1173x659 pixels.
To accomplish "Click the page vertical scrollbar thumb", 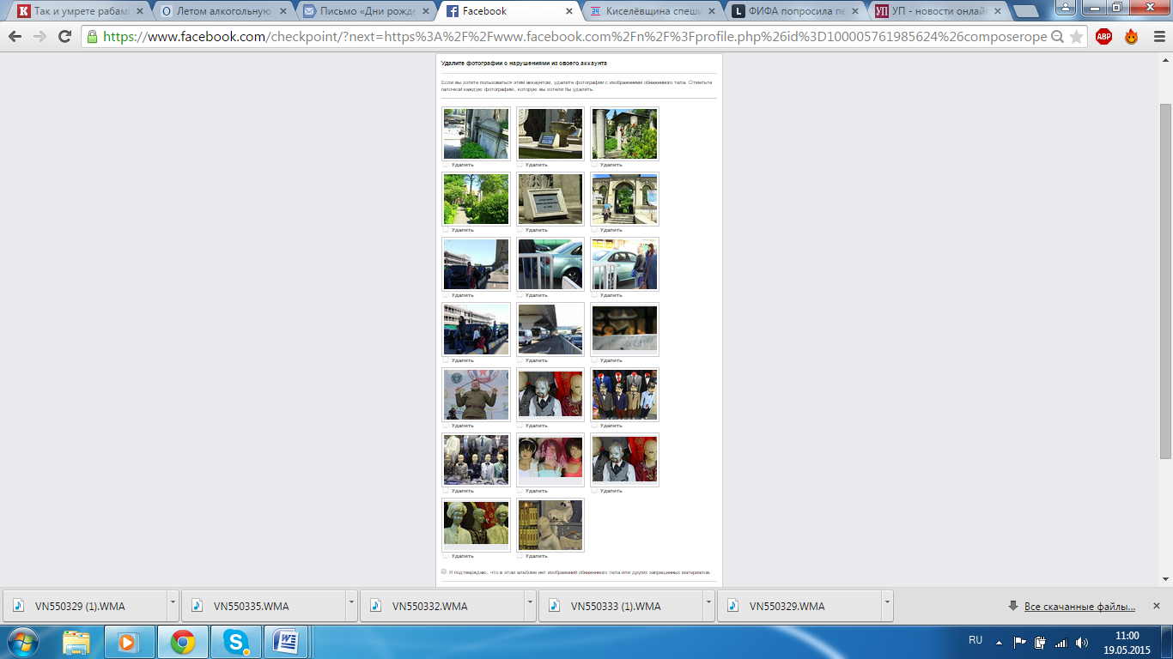I will [x=1165, y=283].
